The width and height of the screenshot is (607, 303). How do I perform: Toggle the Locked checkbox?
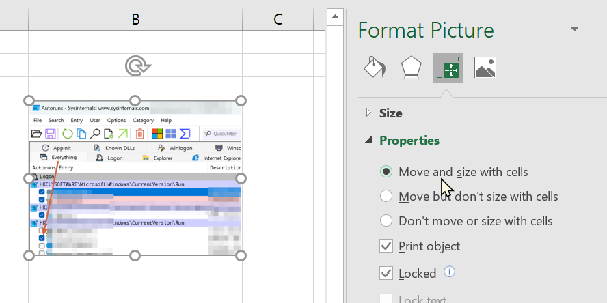(x=386, y=273)
